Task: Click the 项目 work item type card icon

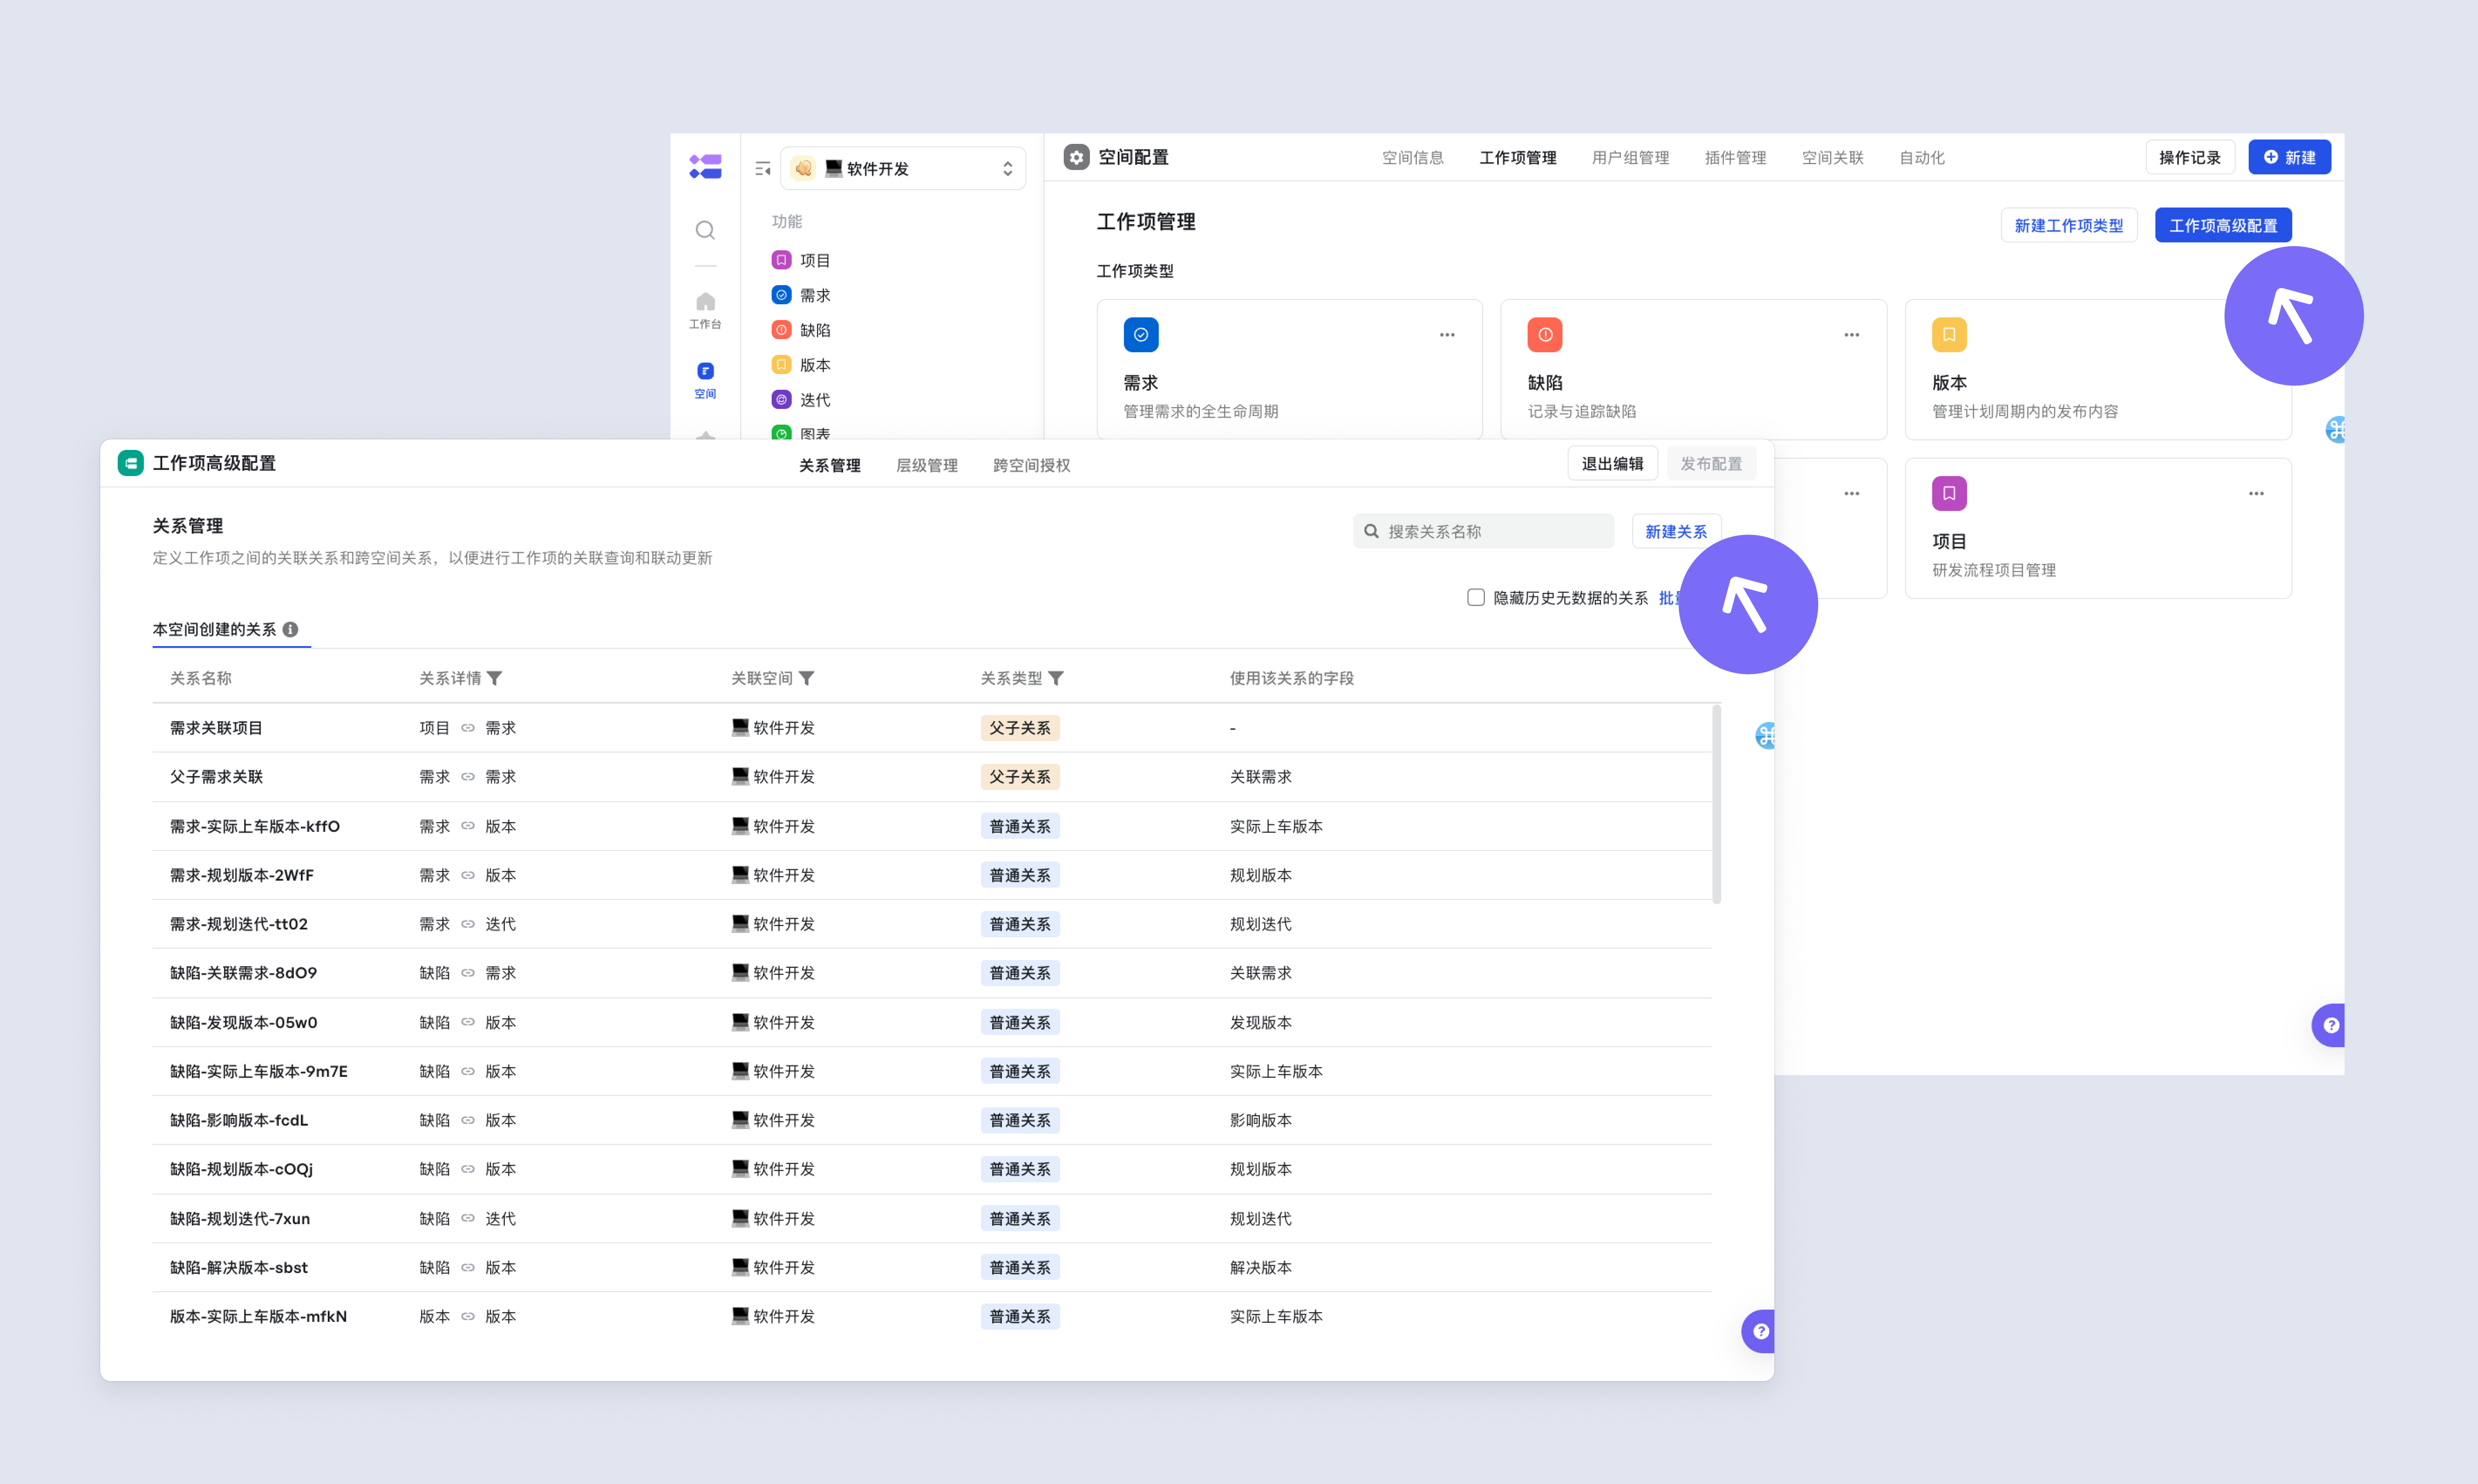Action: [1949, 493]
